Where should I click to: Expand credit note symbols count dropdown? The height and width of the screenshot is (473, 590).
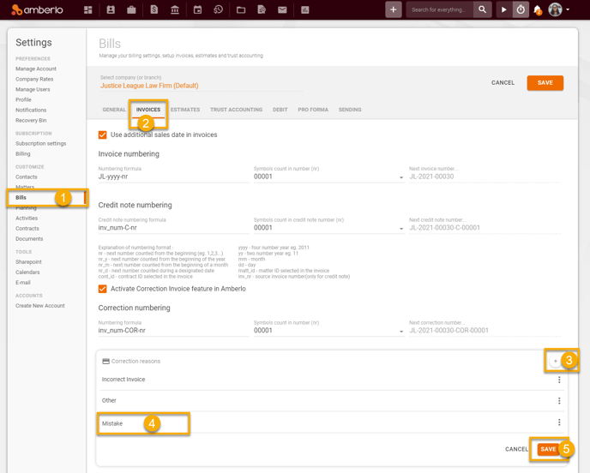pyautogui.click(x=401, y=229)
